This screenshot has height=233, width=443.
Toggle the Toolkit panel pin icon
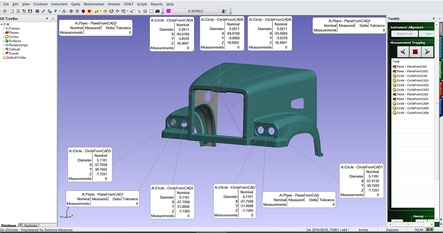coord(433,18)
